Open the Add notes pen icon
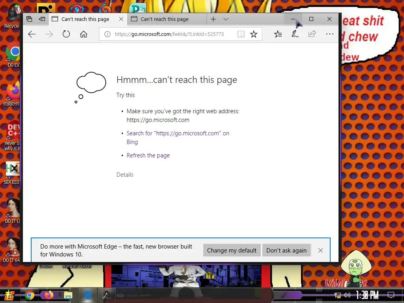This screenshot has width=404, height=303. pos(295,34)
